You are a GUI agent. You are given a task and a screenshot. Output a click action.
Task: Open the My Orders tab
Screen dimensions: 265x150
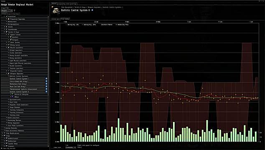[66, 4]
